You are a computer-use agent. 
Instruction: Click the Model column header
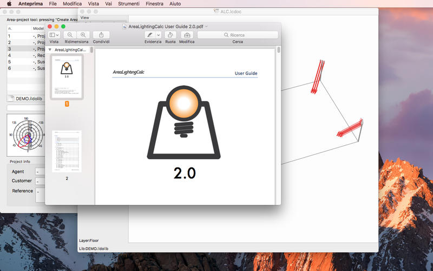pyautogui.click(x=38, y=29)
